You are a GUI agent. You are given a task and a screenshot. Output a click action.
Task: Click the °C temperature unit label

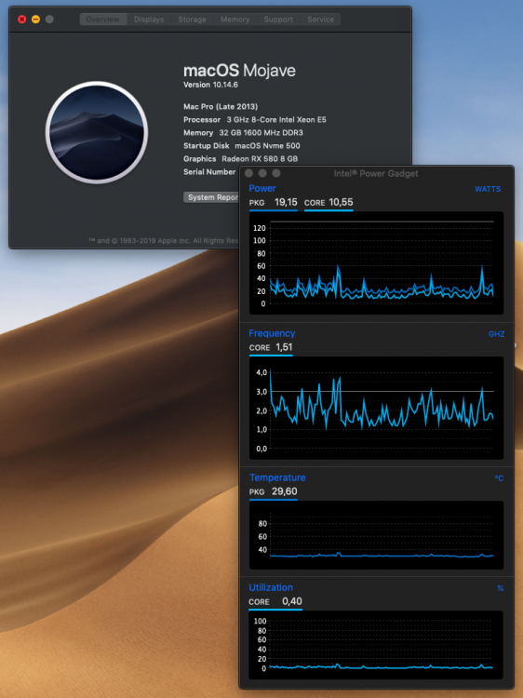pyautogui.click(x=499, y=478)
